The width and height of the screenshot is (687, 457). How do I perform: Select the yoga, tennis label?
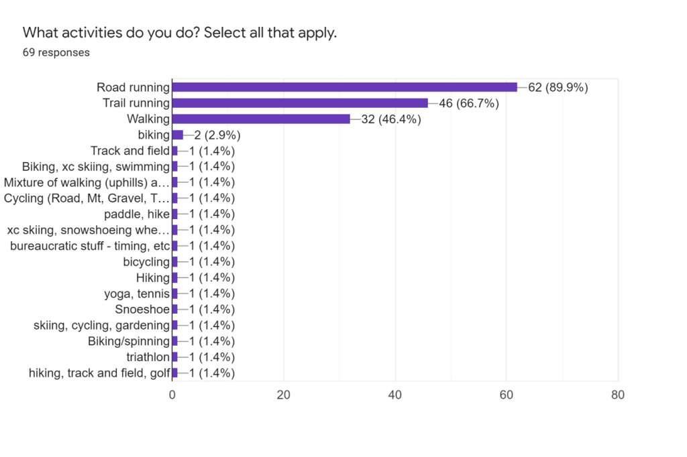[137, 293]
